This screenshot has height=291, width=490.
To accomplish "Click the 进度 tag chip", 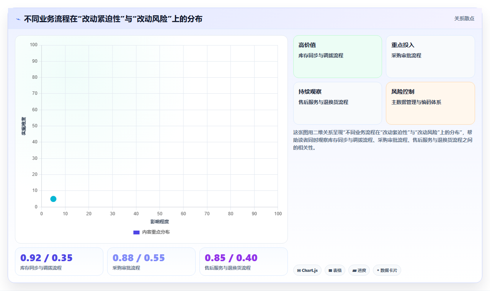I will pos(359,270).
